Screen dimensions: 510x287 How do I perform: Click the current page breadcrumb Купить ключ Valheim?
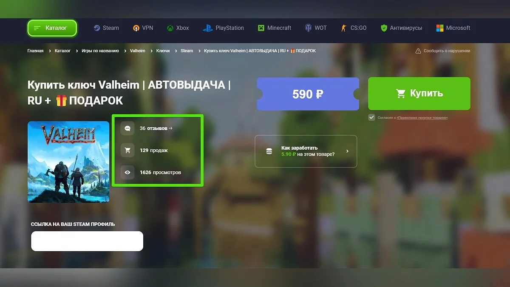(260, 51)
